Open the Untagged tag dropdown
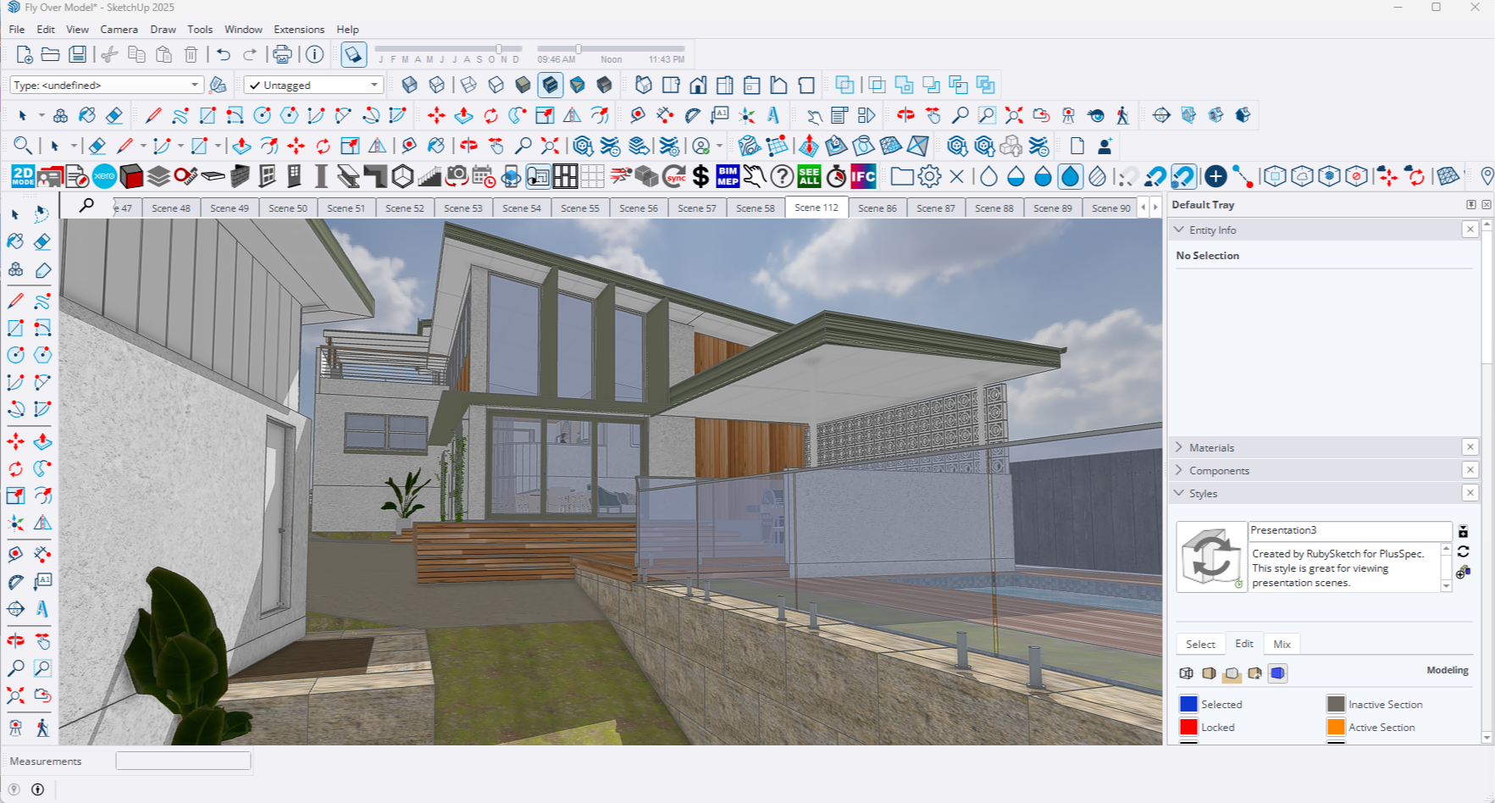This screenshot has height=803, width=1495. (x=313, y=85)
